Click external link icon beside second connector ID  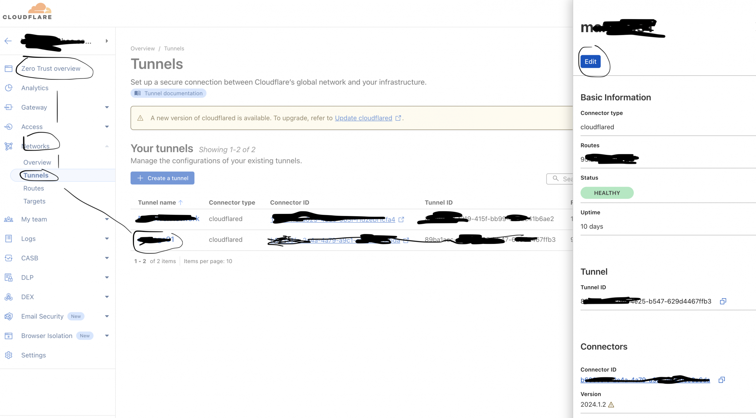point(406,240)
